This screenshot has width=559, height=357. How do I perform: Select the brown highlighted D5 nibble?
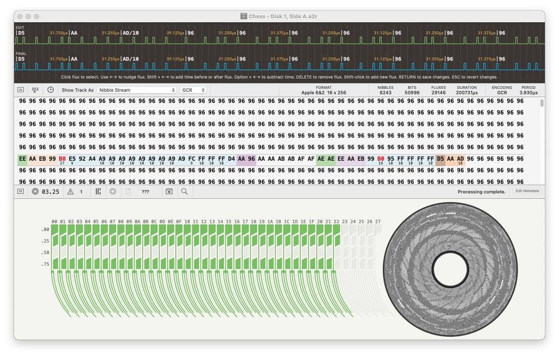coord(440,159)
